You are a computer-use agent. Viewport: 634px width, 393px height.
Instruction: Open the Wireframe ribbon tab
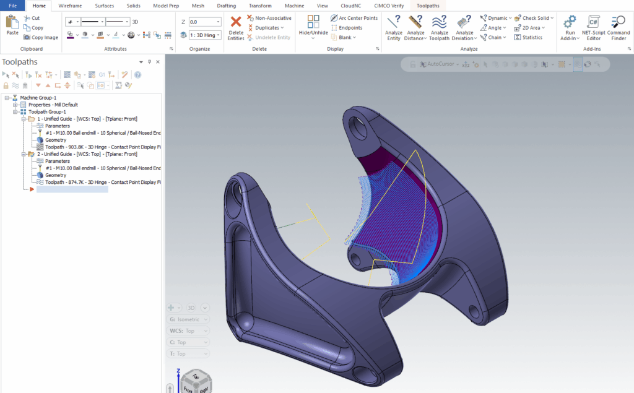pos(70,5)
